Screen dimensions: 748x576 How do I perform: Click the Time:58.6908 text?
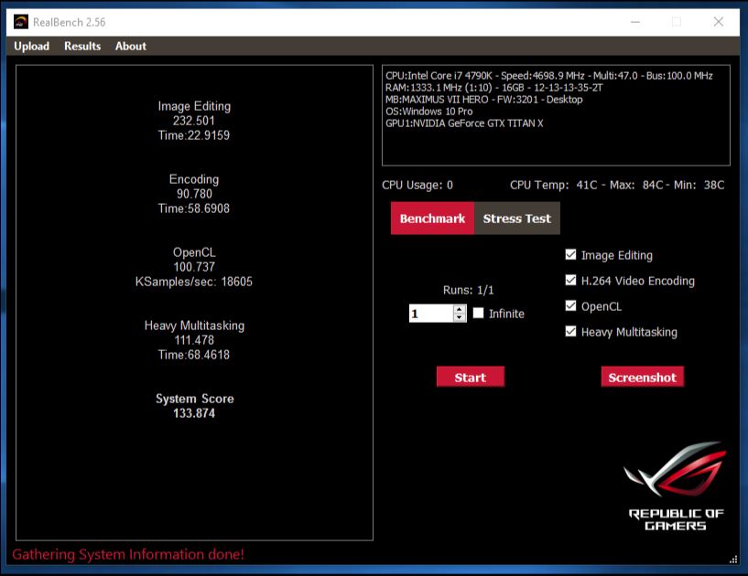click(x=194, y=208)
